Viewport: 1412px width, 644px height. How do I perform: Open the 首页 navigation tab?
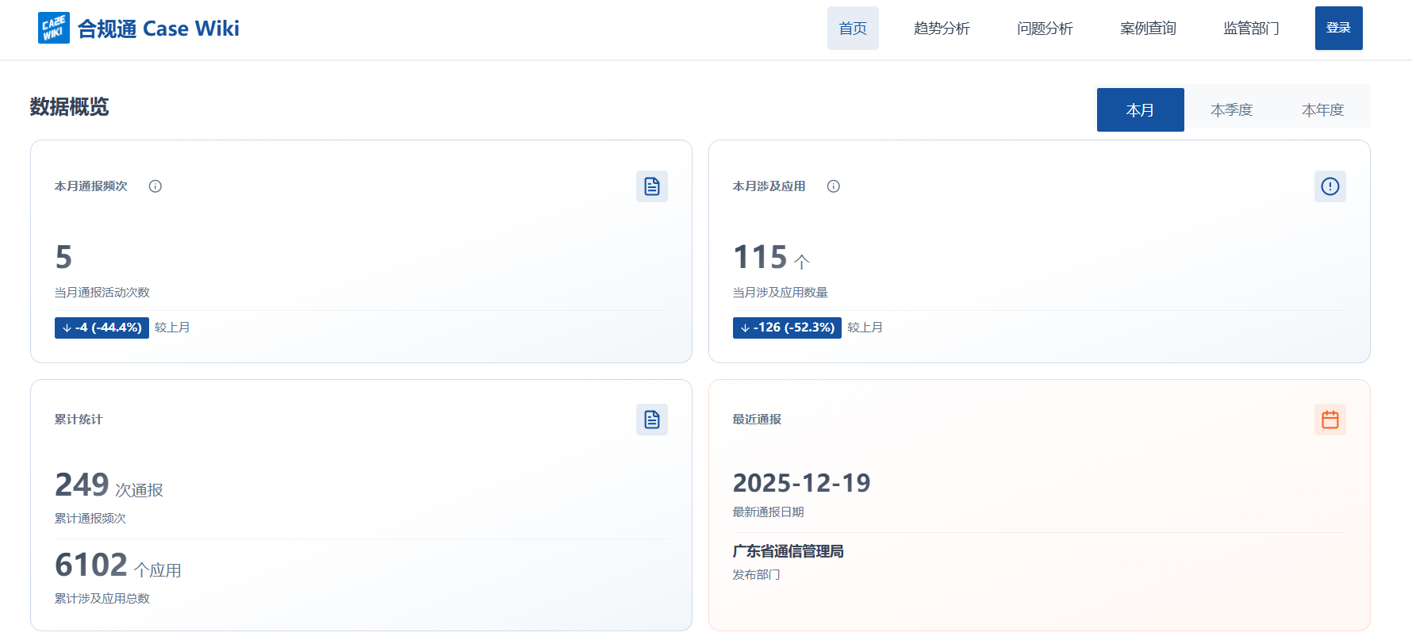[853, 29]
